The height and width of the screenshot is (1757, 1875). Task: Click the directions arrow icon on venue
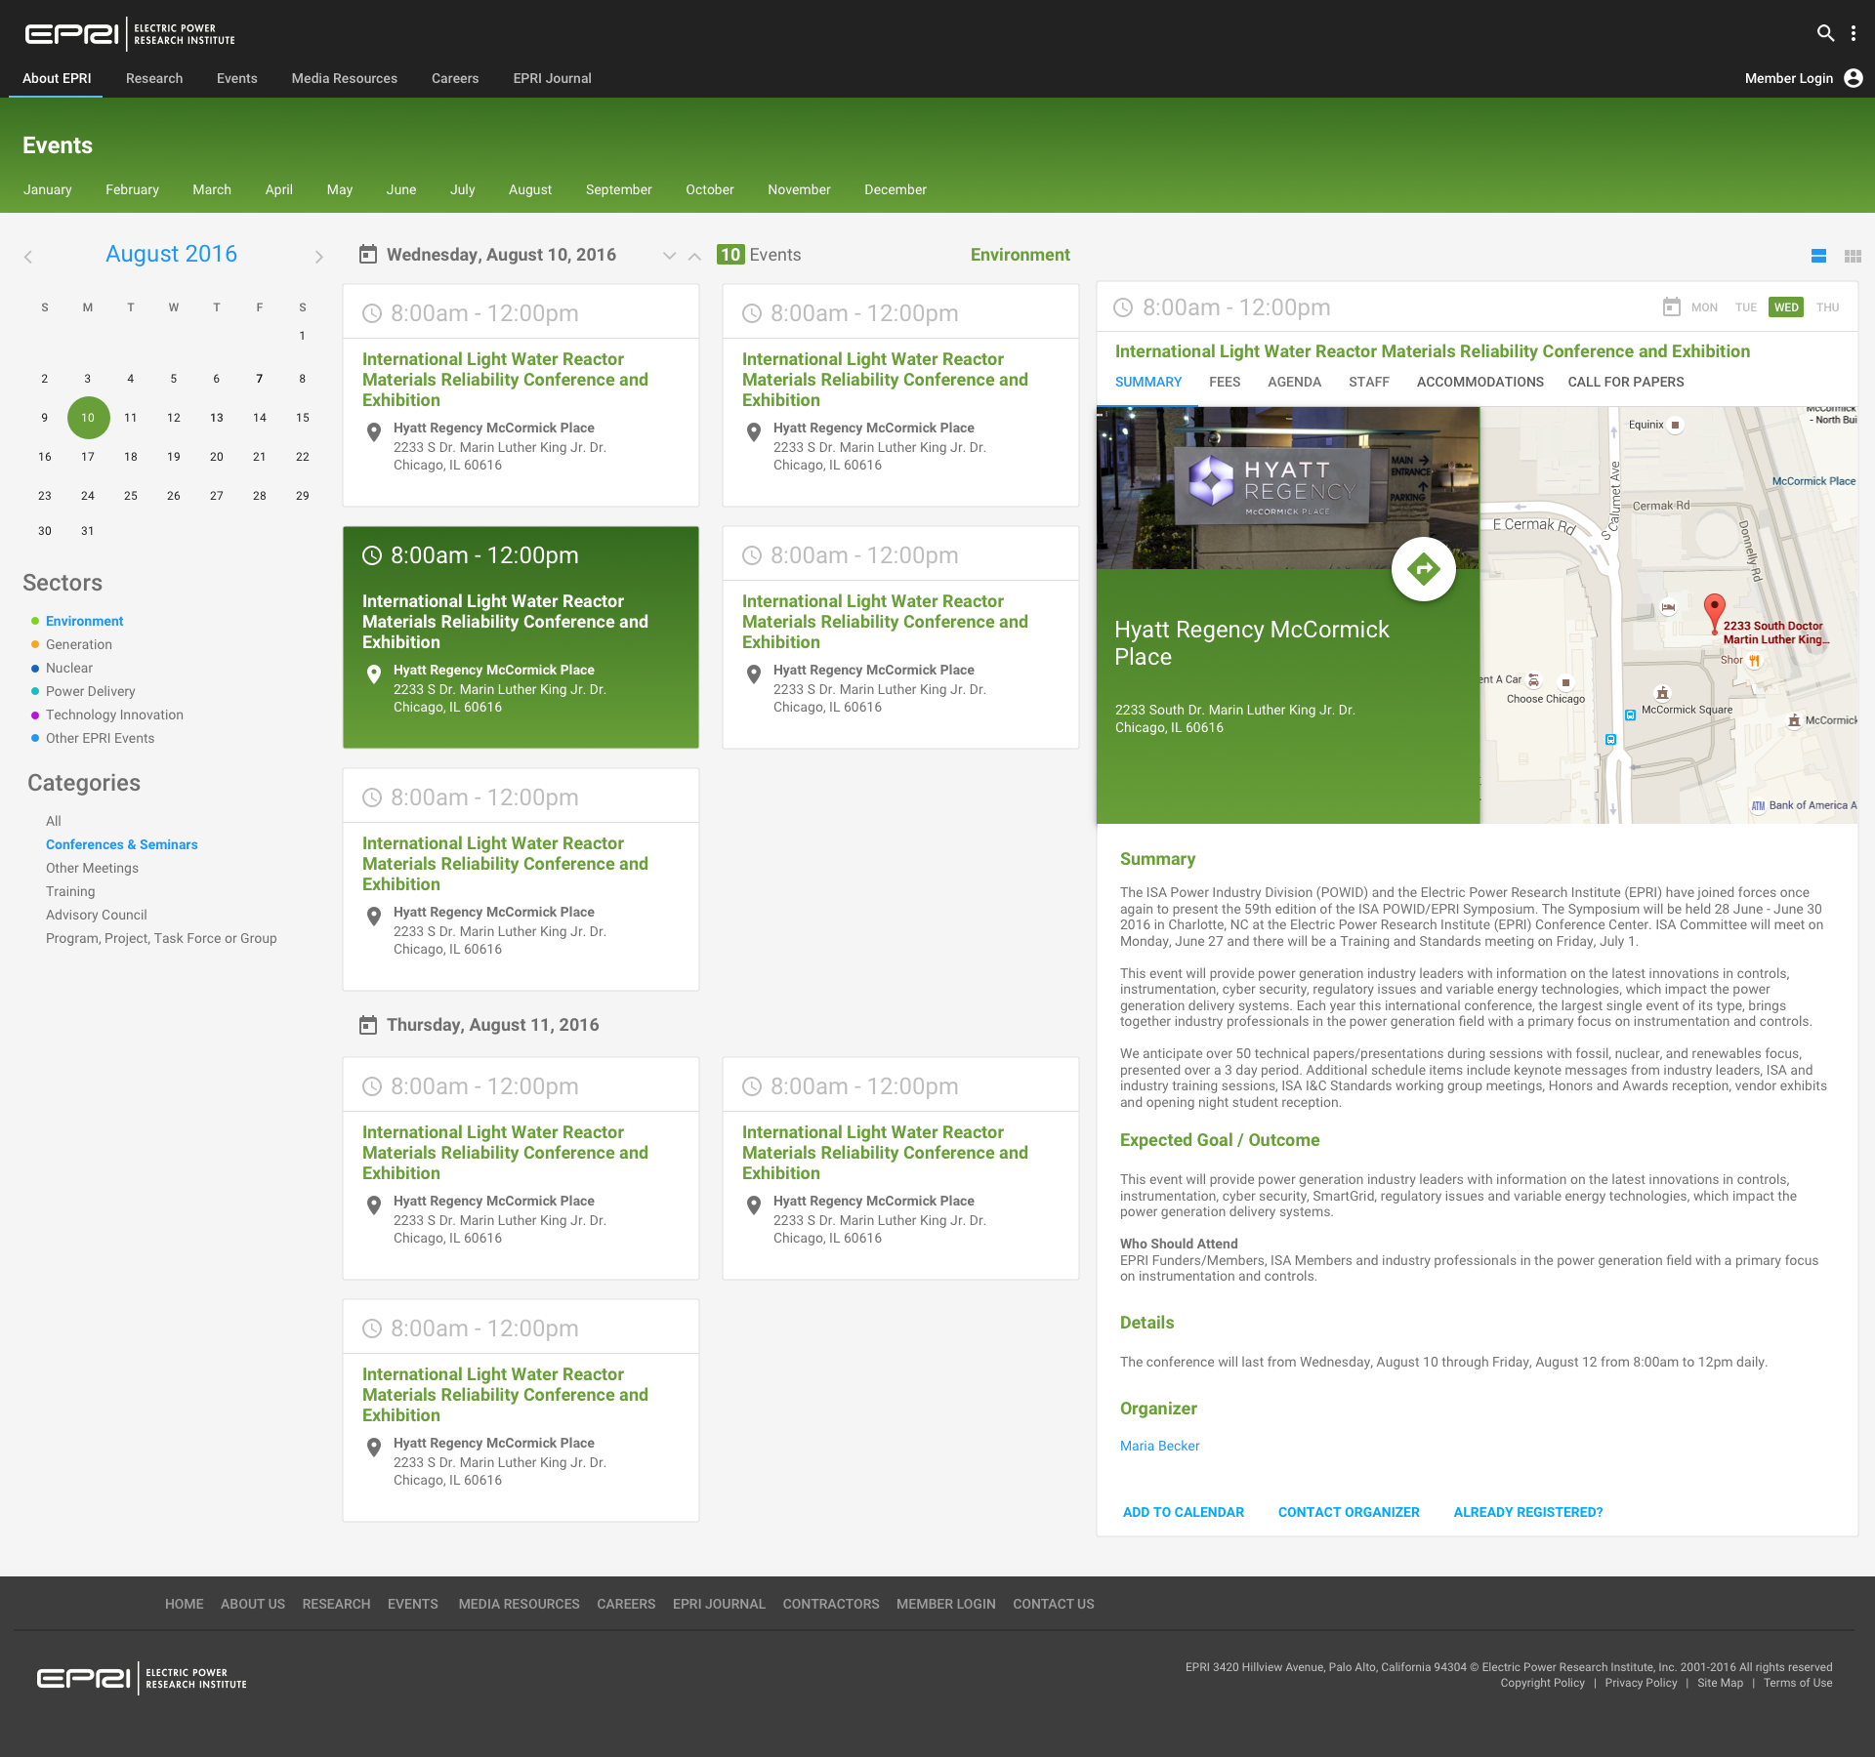click(x=1424, y=569)
